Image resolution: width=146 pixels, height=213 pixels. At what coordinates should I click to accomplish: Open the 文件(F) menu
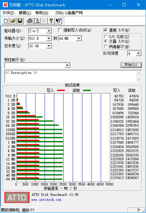8,13
